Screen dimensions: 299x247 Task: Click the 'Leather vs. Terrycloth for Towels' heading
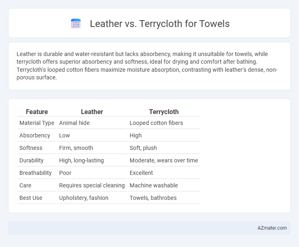coord(160,24)
